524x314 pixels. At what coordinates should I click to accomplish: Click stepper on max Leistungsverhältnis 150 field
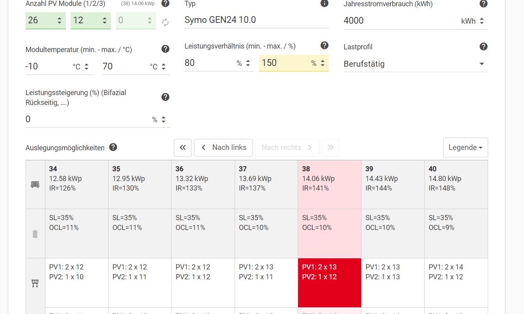(323, 63)
